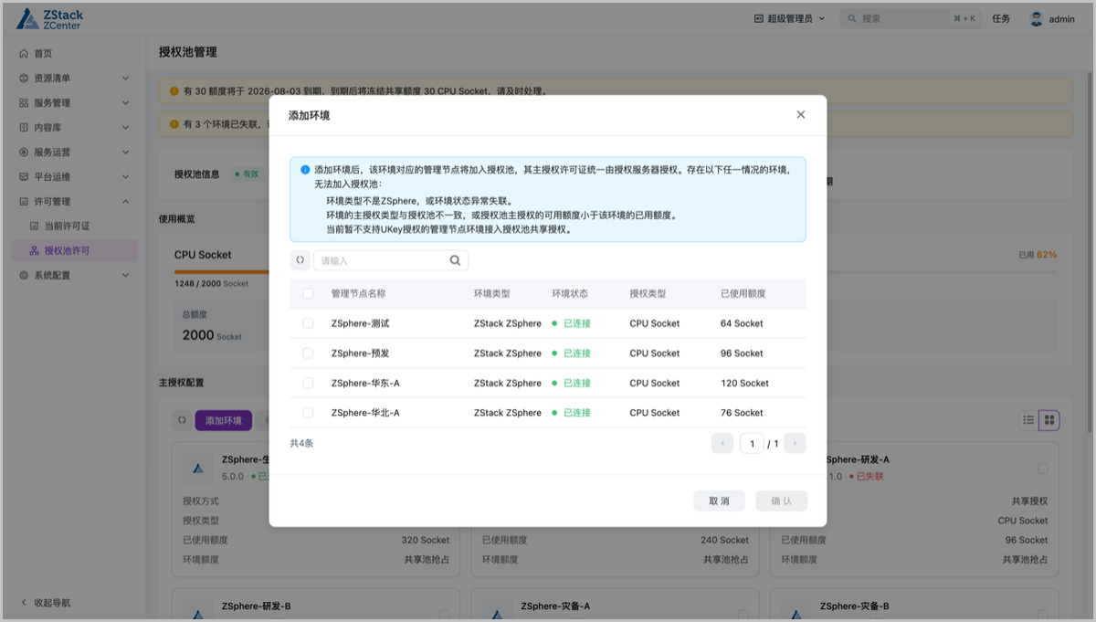Switch to card grid view layout

pos(1049,420)
